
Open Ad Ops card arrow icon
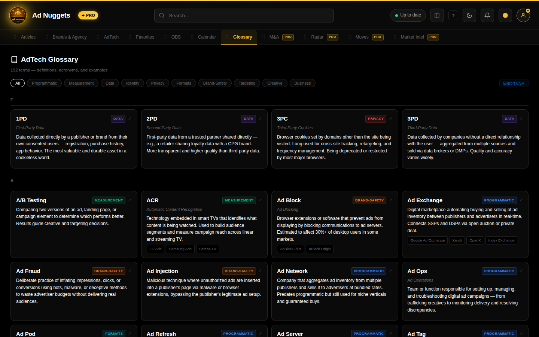(x=521, y=271)
